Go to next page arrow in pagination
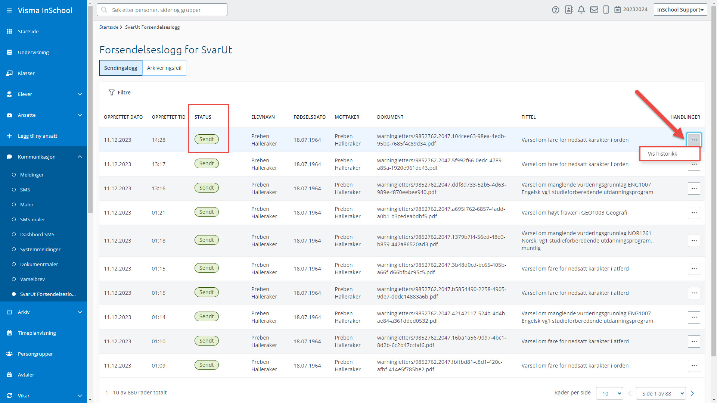Viewport: 717px width, 403px height. click(692, 393)
